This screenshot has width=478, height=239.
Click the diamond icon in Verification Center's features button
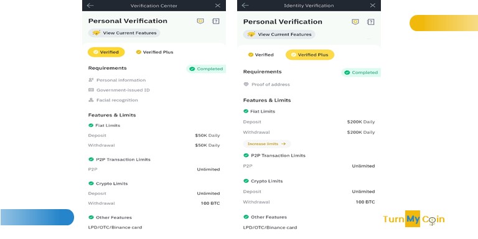[x=96, y=33]
